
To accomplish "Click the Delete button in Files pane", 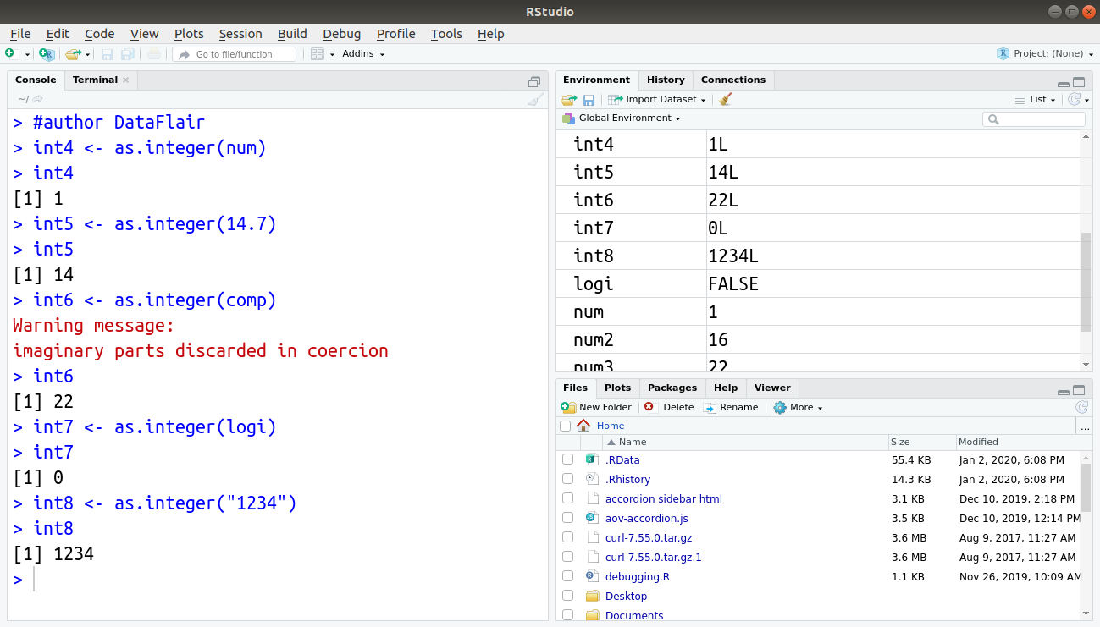I will pyautogui.click(x=669, y=407).
